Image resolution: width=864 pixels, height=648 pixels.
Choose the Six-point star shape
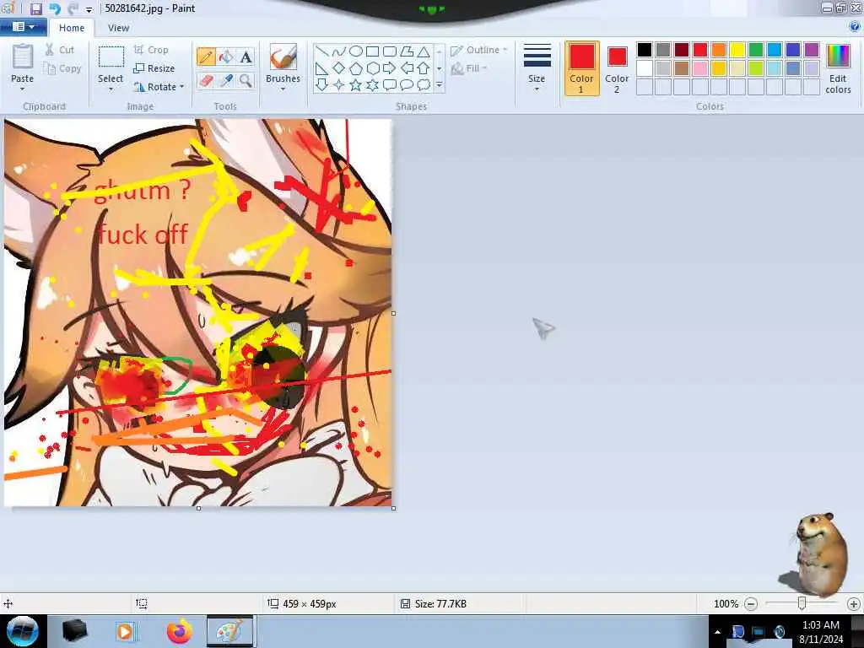point(372,85)
